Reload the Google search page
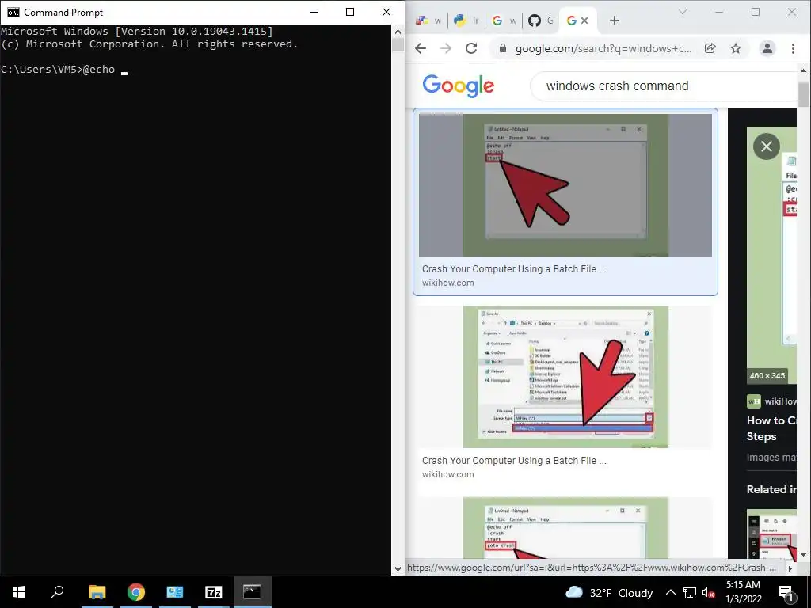 (471, 48)
